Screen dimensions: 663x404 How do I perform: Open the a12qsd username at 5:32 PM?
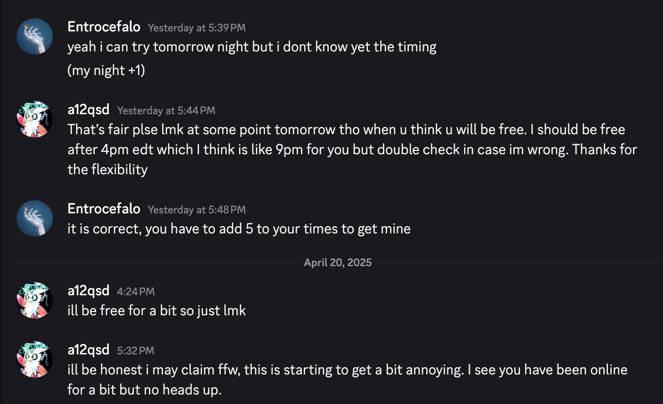[x=88, y=350]
